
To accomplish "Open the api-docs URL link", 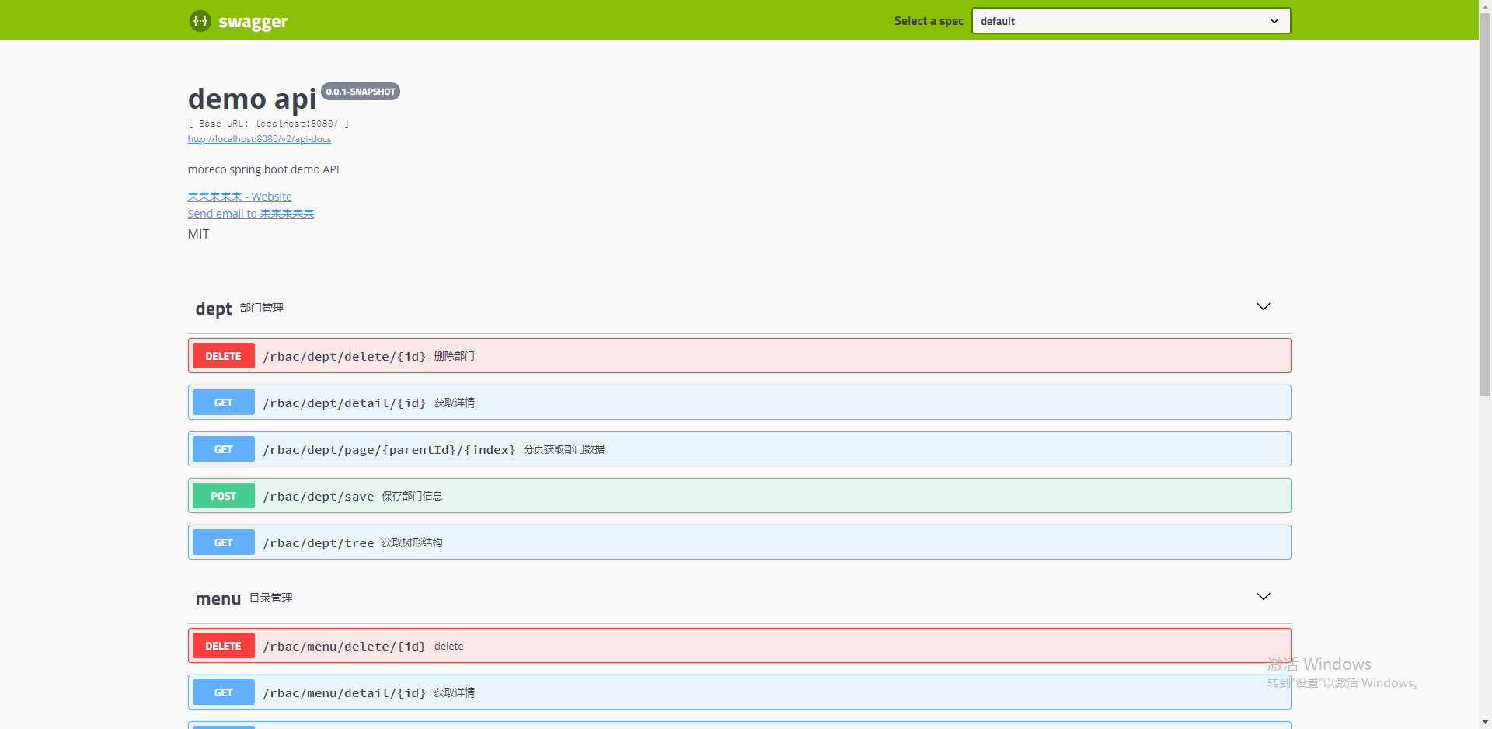I will [x=259, y=139].
